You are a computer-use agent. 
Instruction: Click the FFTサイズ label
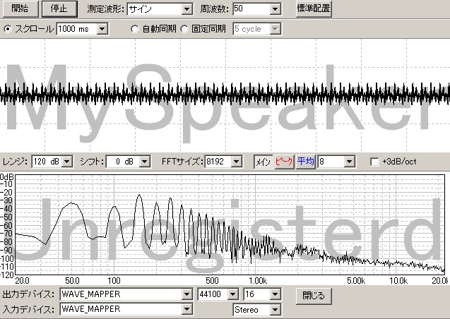tap(182, 162)
